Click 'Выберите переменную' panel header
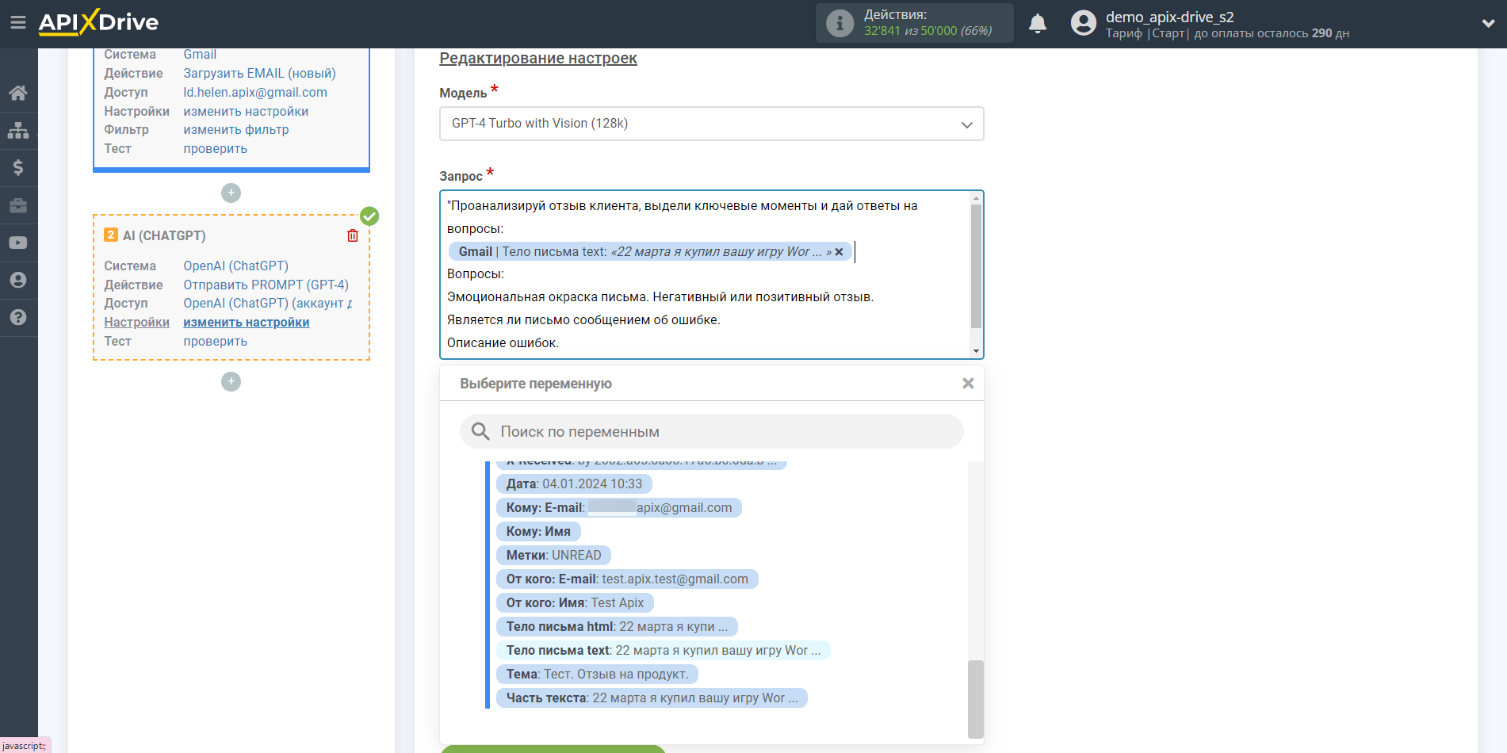The image size is (1507, 753). click(536, 384)
